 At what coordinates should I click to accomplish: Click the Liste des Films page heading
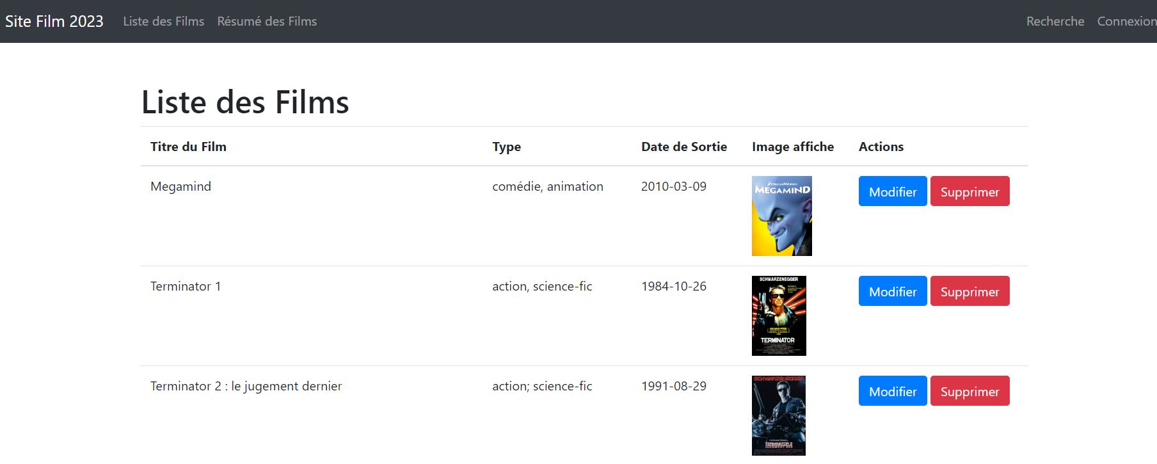tap(245, 102)
